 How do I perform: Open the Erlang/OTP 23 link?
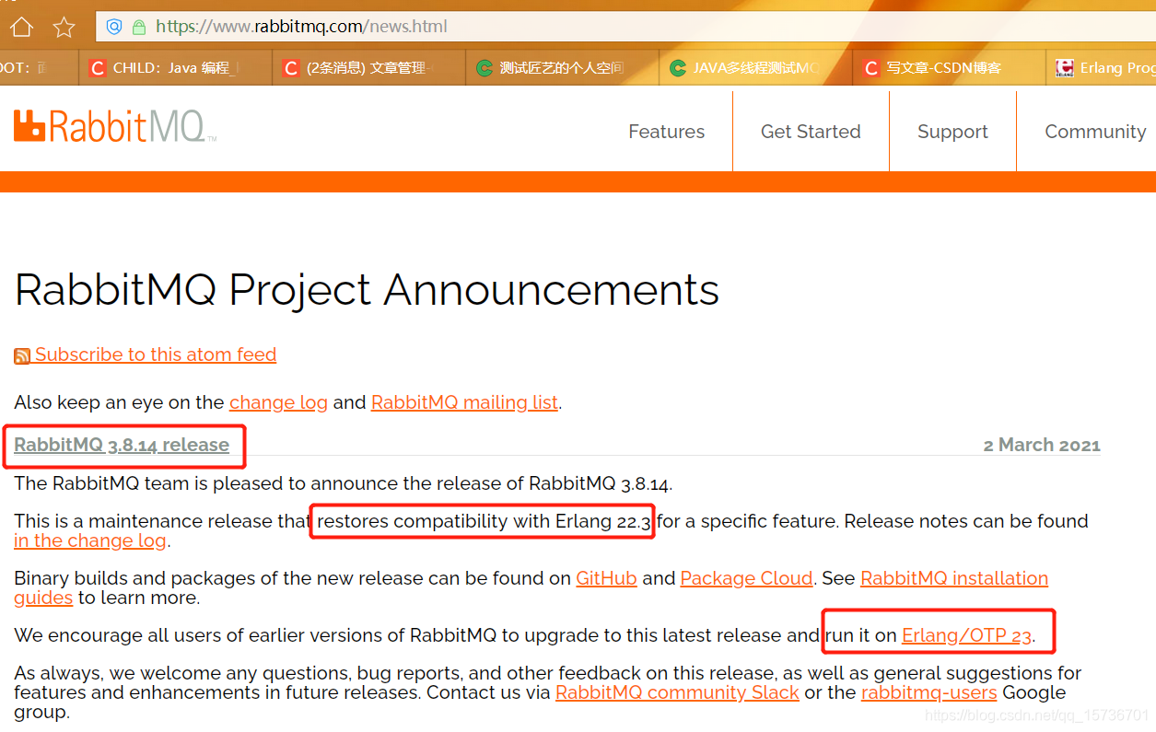click(x=966, y=635)
